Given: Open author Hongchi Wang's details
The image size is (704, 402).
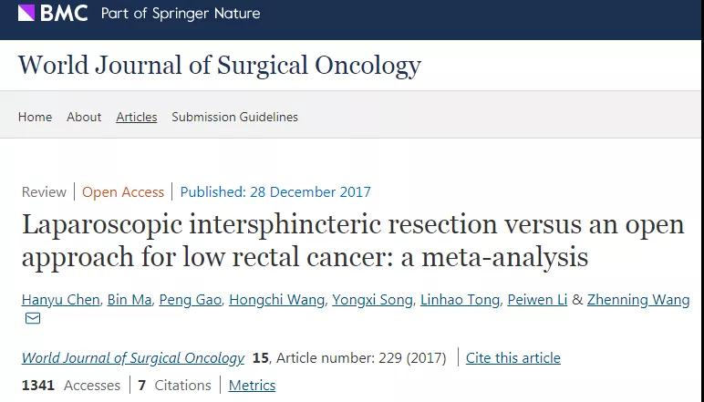Looking at the screenshot, I should click(276, 299).
